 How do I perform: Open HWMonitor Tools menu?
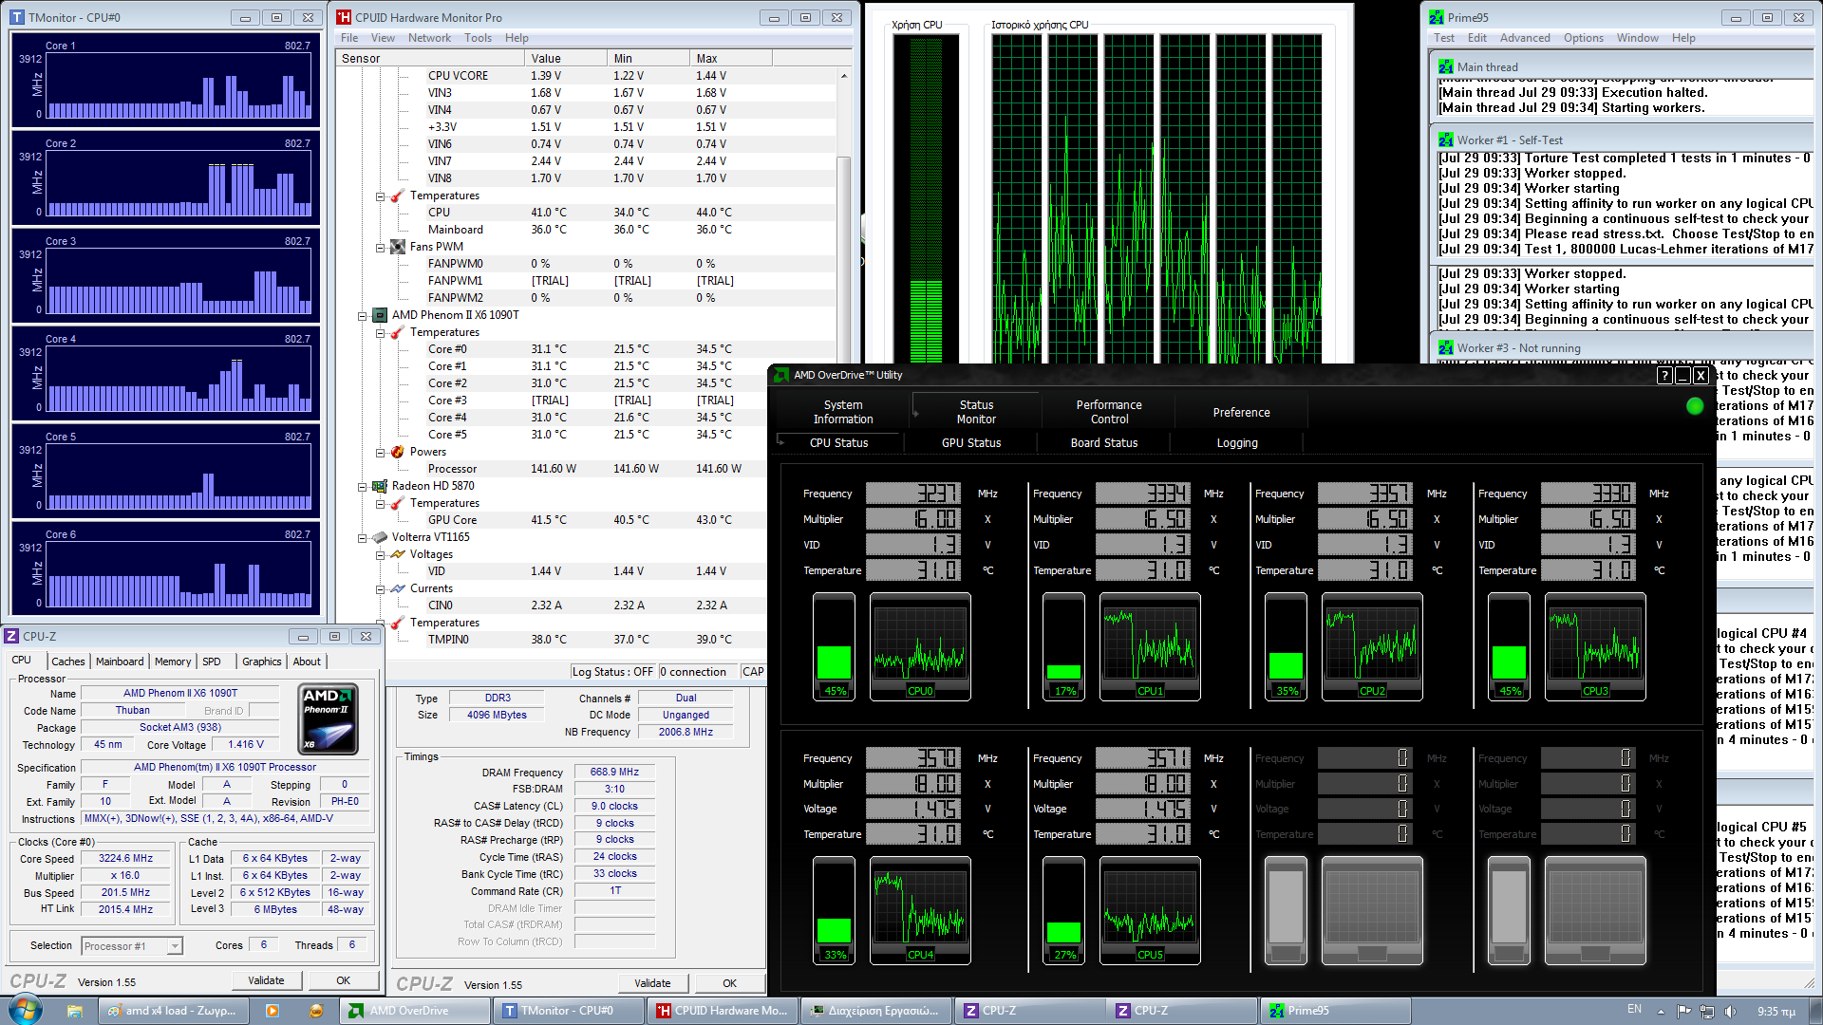click(478, 38)
